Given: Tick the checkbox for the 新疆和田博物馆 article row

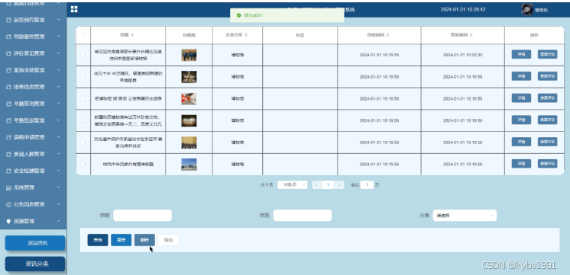Looking at the screenshot, I should (x=83, y=120).
